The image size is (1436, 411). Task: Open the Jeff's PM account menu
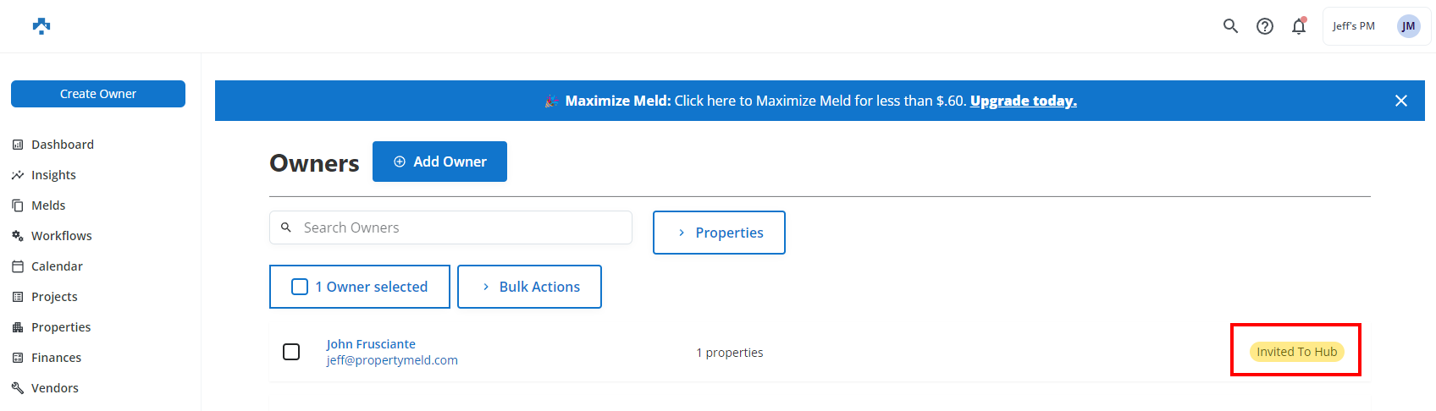point(1353,26)
